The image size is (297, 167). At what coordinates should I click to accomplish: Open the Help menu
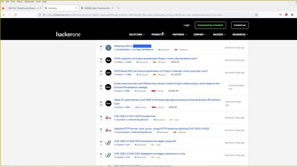click(45, 1)
